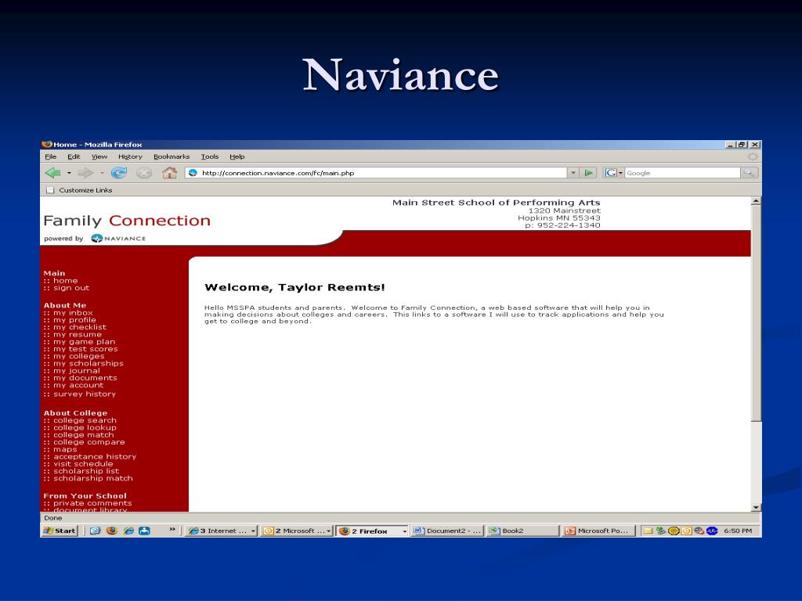Image resolution: width=802 pixels, height=601 pixels.
Task: Go to the home link in sidebar
Action: click(66, 281)
